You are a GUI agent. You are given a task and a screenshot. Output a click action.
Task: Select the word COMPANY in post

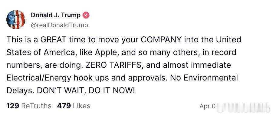161,40
